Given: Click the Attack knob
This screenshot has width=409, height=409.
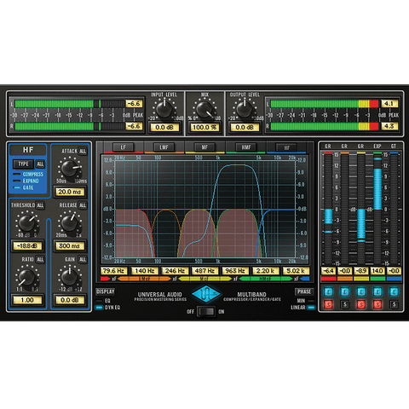Looking at the screenshot, I should pyautogui.click(x=70, y=169).
